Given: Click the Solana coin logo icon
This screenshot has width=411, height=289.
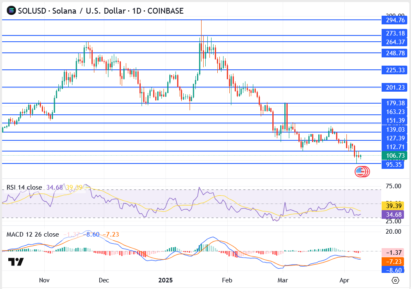Looking at the screenshot, I should click(x=11, y=11).
